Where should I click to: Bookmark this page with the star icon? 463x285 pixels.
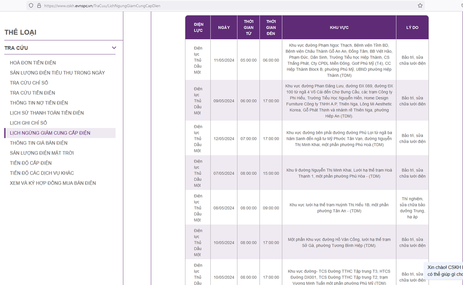click(x=420, y=5)
